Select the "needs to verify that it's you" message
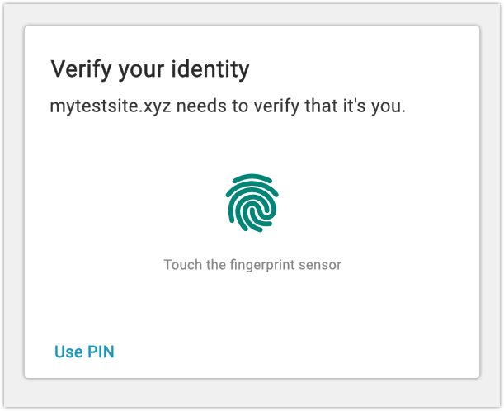 (x=287, y=107)
